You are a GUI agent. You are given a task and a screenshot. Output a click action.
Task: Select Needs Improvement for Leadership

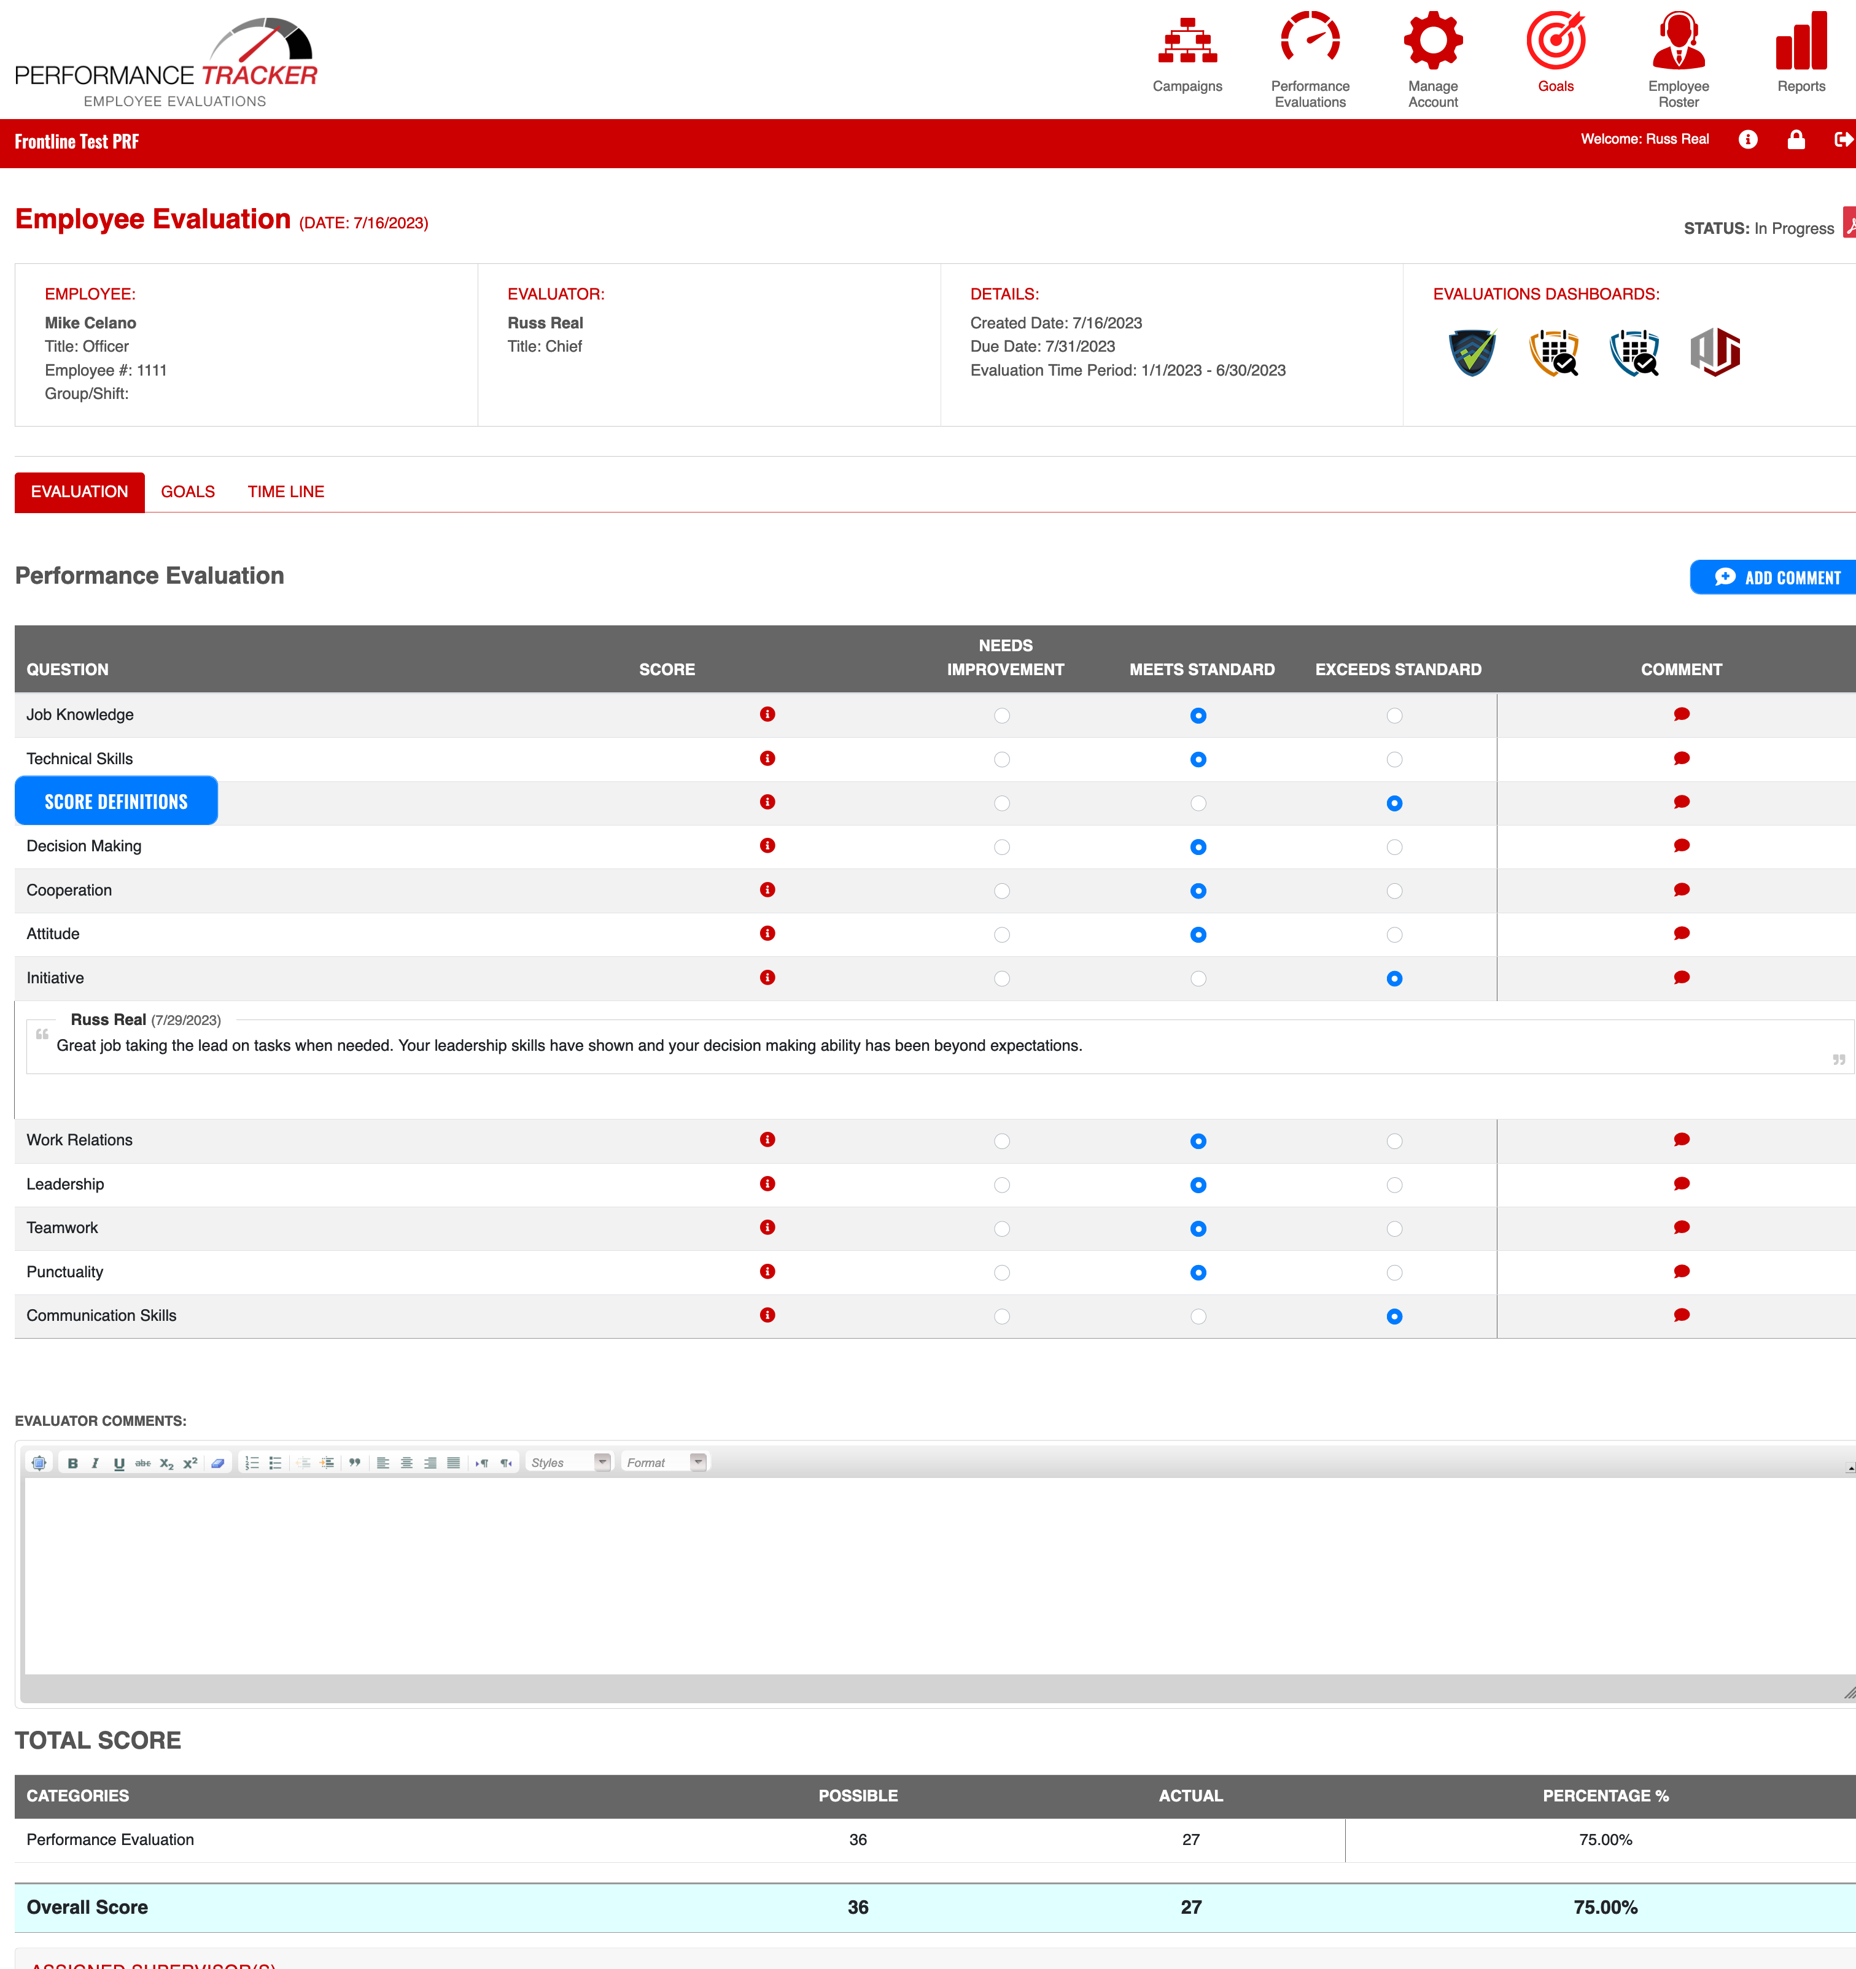(1002, 1185)
